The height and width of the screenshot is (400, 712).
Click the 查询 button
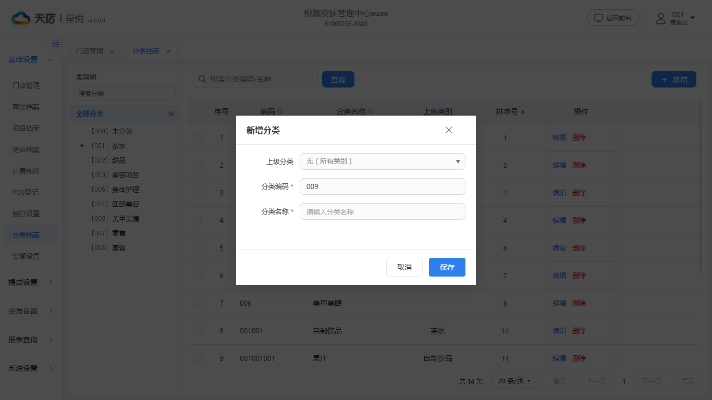338,79
